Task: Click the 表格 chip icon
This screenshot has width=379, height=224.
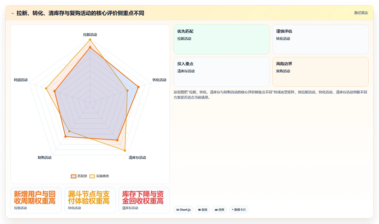Action: [199, 210]
